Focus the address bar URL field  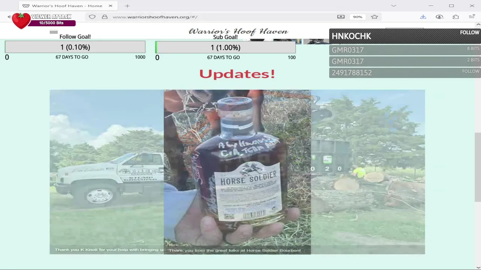point(222,17)
